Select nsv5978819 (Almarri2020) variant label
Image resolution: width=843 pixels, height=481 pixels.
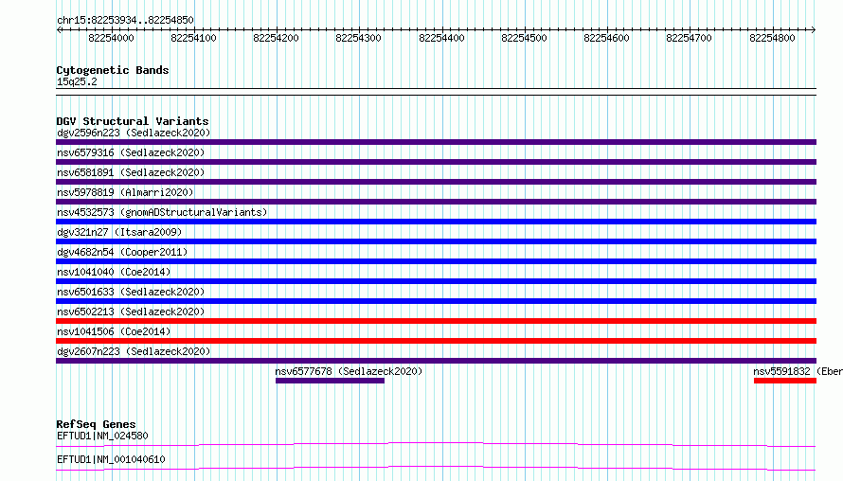click(x=125, y=192)
